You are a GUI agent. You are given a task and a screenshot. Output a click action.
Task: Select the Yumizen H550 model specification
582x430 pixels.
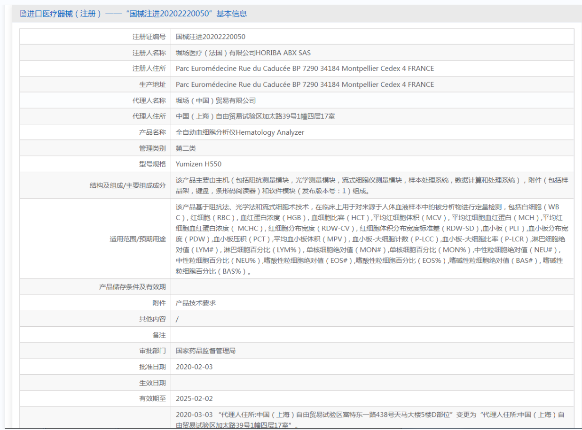click(198, 164)
